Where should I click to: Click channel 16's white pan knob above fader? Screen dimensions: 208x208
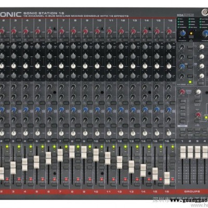168,133
